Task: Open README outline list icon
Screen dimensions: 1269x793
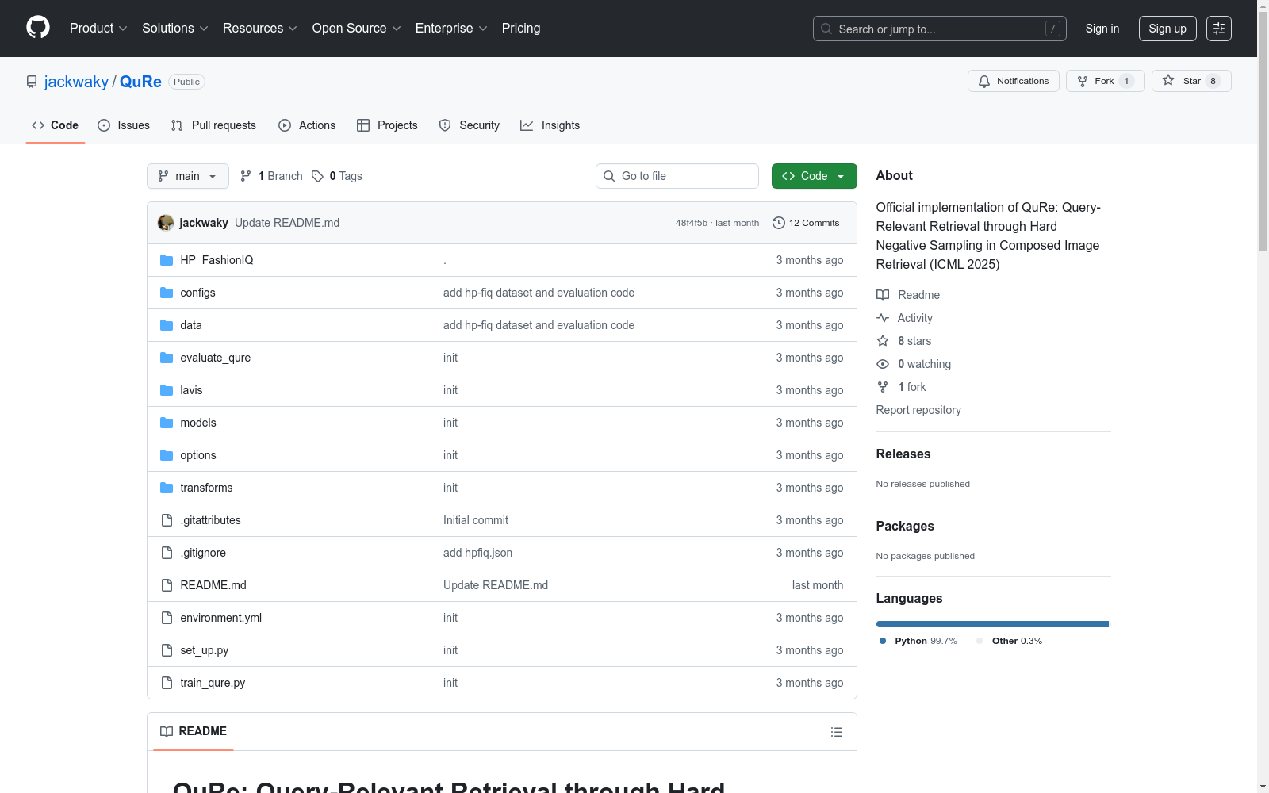Action: click(x=836, y=732)
